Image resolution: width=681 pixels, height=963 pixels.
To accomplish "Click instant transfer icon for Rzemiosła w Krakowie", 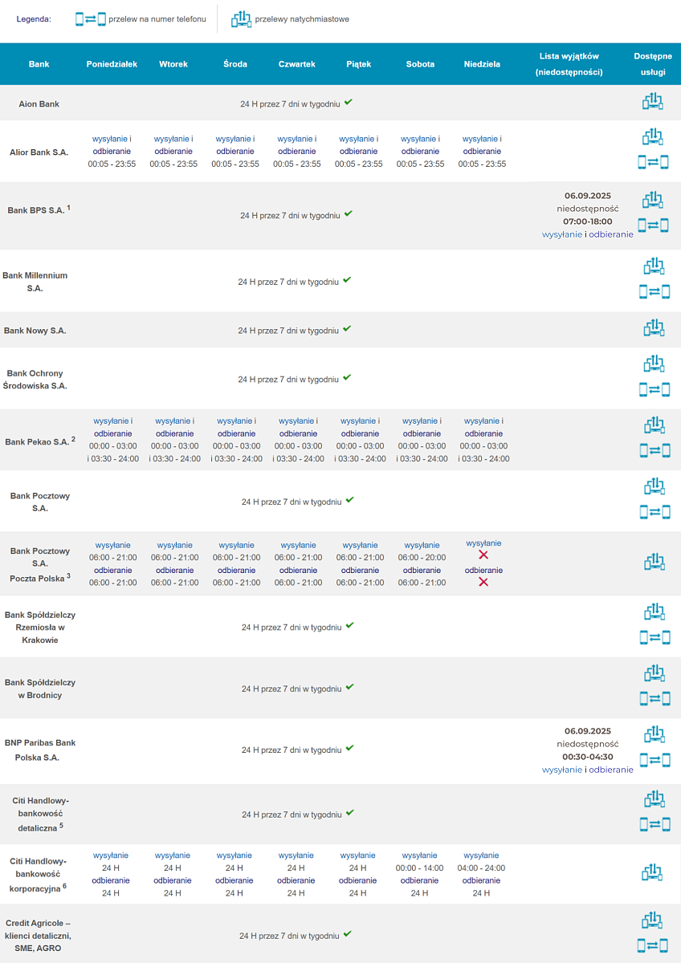I will coord(654,613).
